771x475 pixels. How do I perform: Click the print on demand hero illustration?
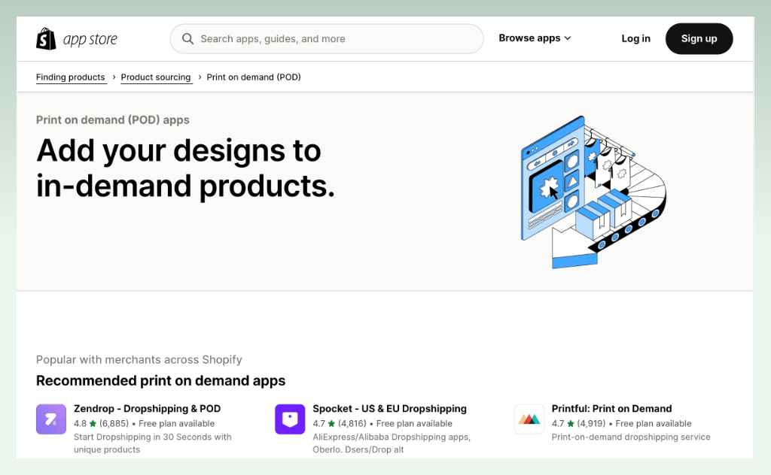[x=593, y=192]
